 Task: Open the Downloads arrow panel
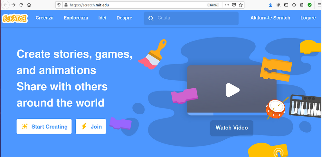click(271, 5)
